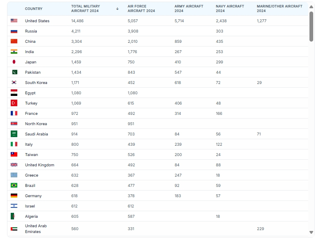Click the United States flag icon
This screenshot has height=240, width=321.
click(14, 21)
